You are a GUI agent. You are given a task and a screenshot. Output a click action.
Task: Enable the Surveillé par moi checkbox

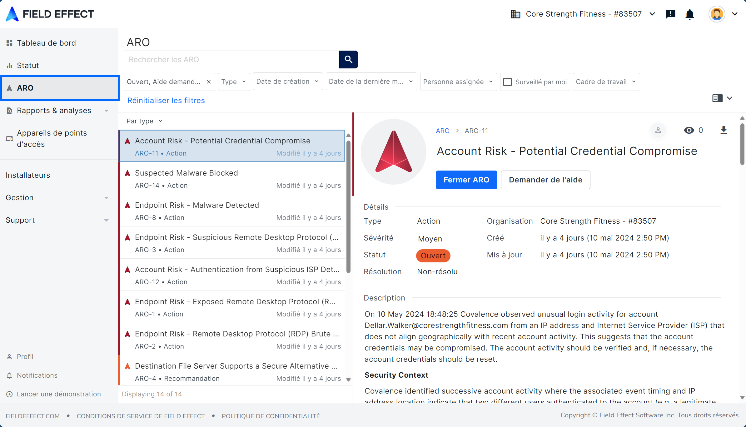tap(508, 82)
